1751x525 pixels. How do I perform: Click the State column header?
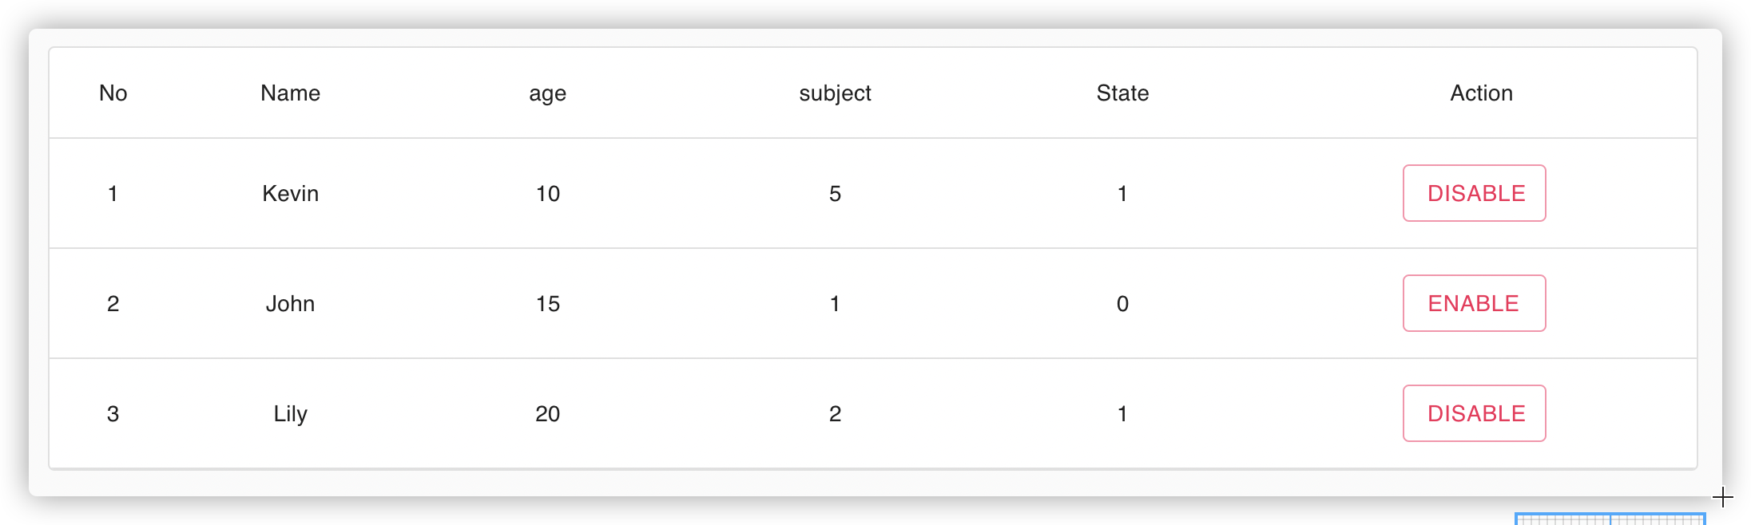tap(1122, 93)
